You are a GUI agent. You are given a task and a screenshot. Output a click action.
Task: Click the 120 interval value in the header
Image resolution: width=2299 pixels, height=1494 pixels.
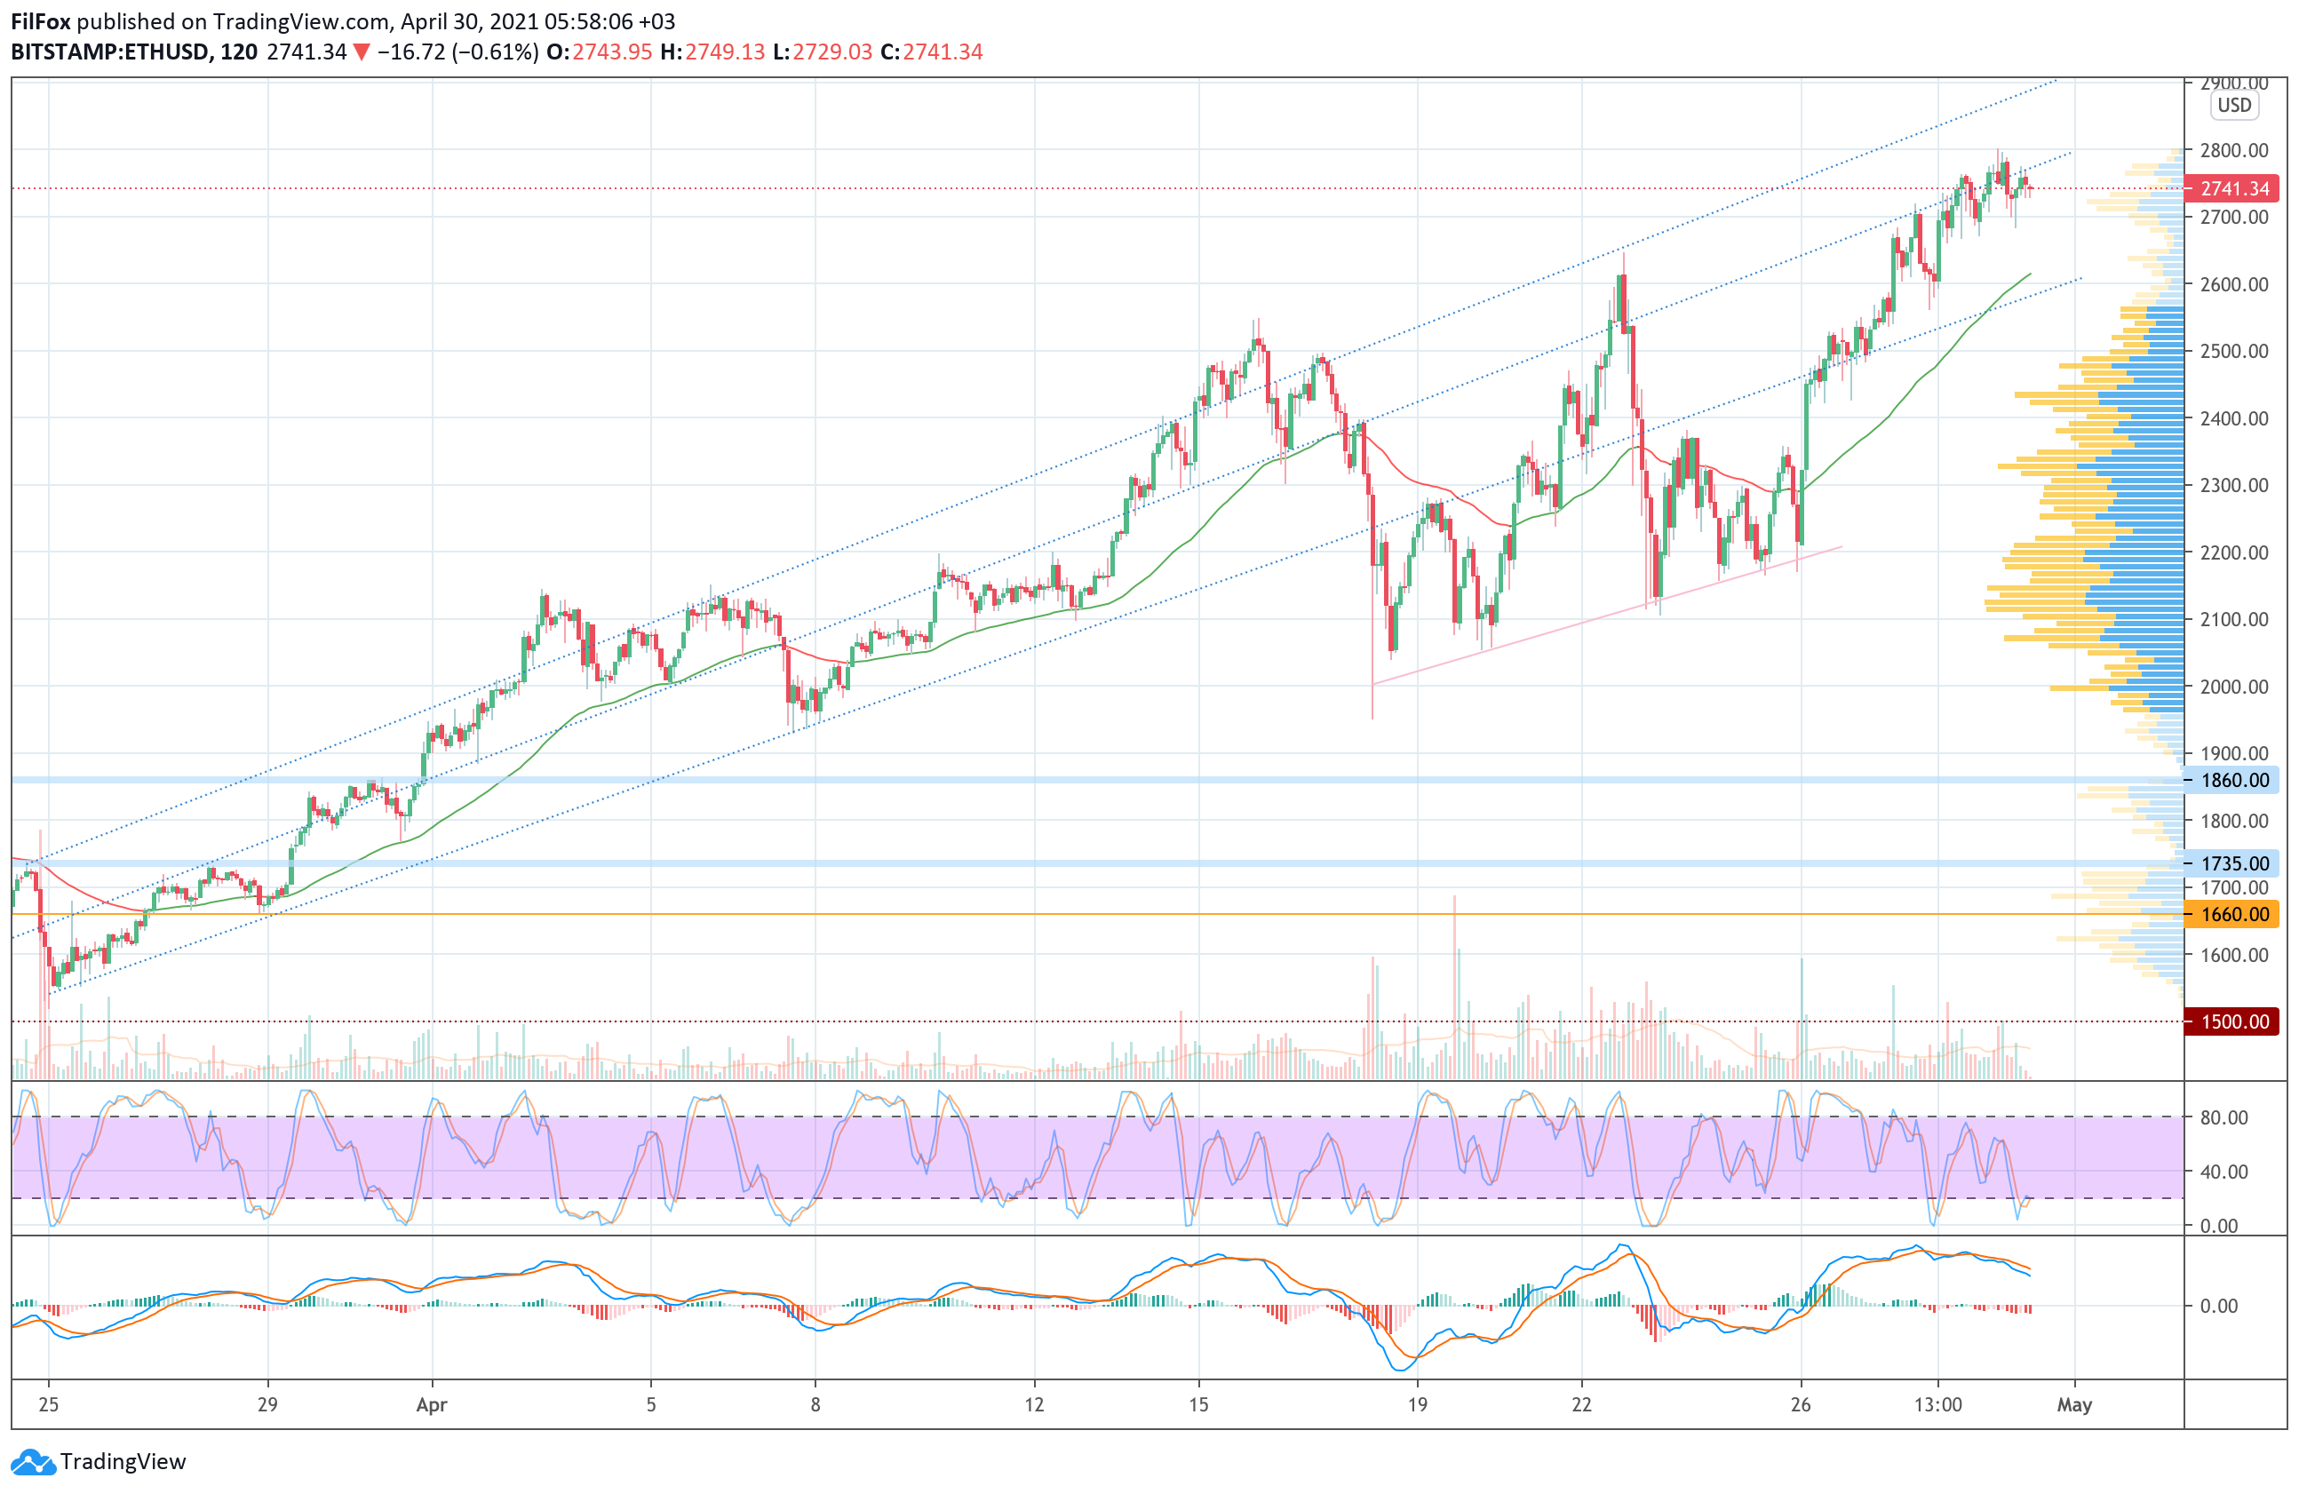click(239, 52)
